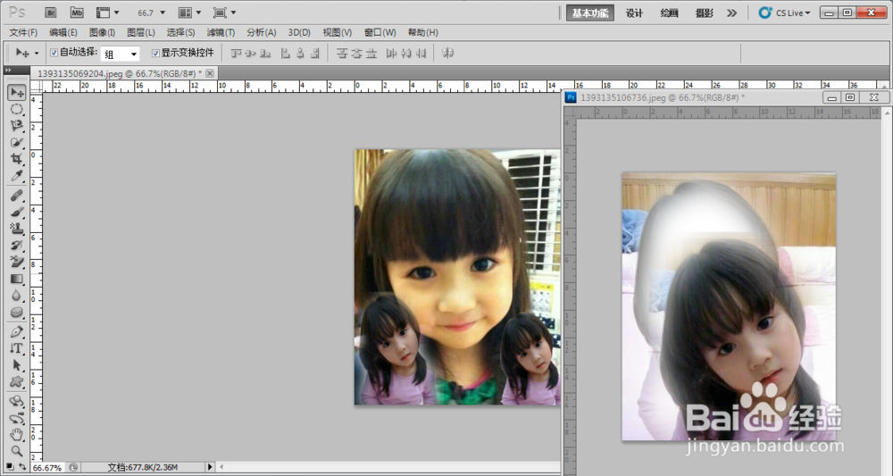Select the Pen tool
Image resolution: width=893 pixels, height=476 pixels.
(16, 332)
